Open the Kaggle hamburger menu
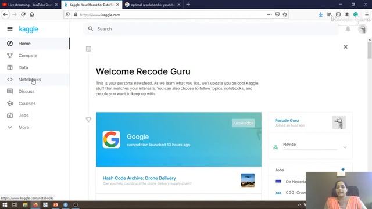Screen dimensions: 372x209 10,29
